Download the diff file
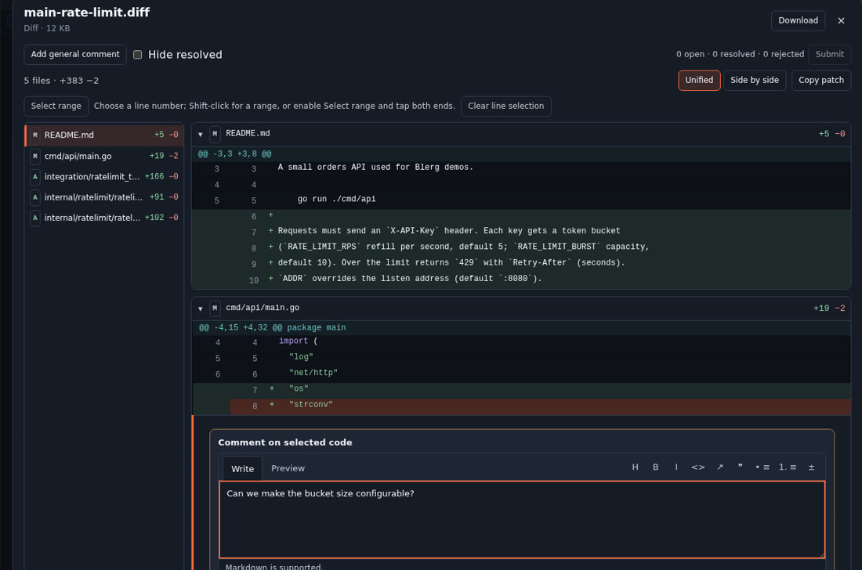 [x=798, y=21]
